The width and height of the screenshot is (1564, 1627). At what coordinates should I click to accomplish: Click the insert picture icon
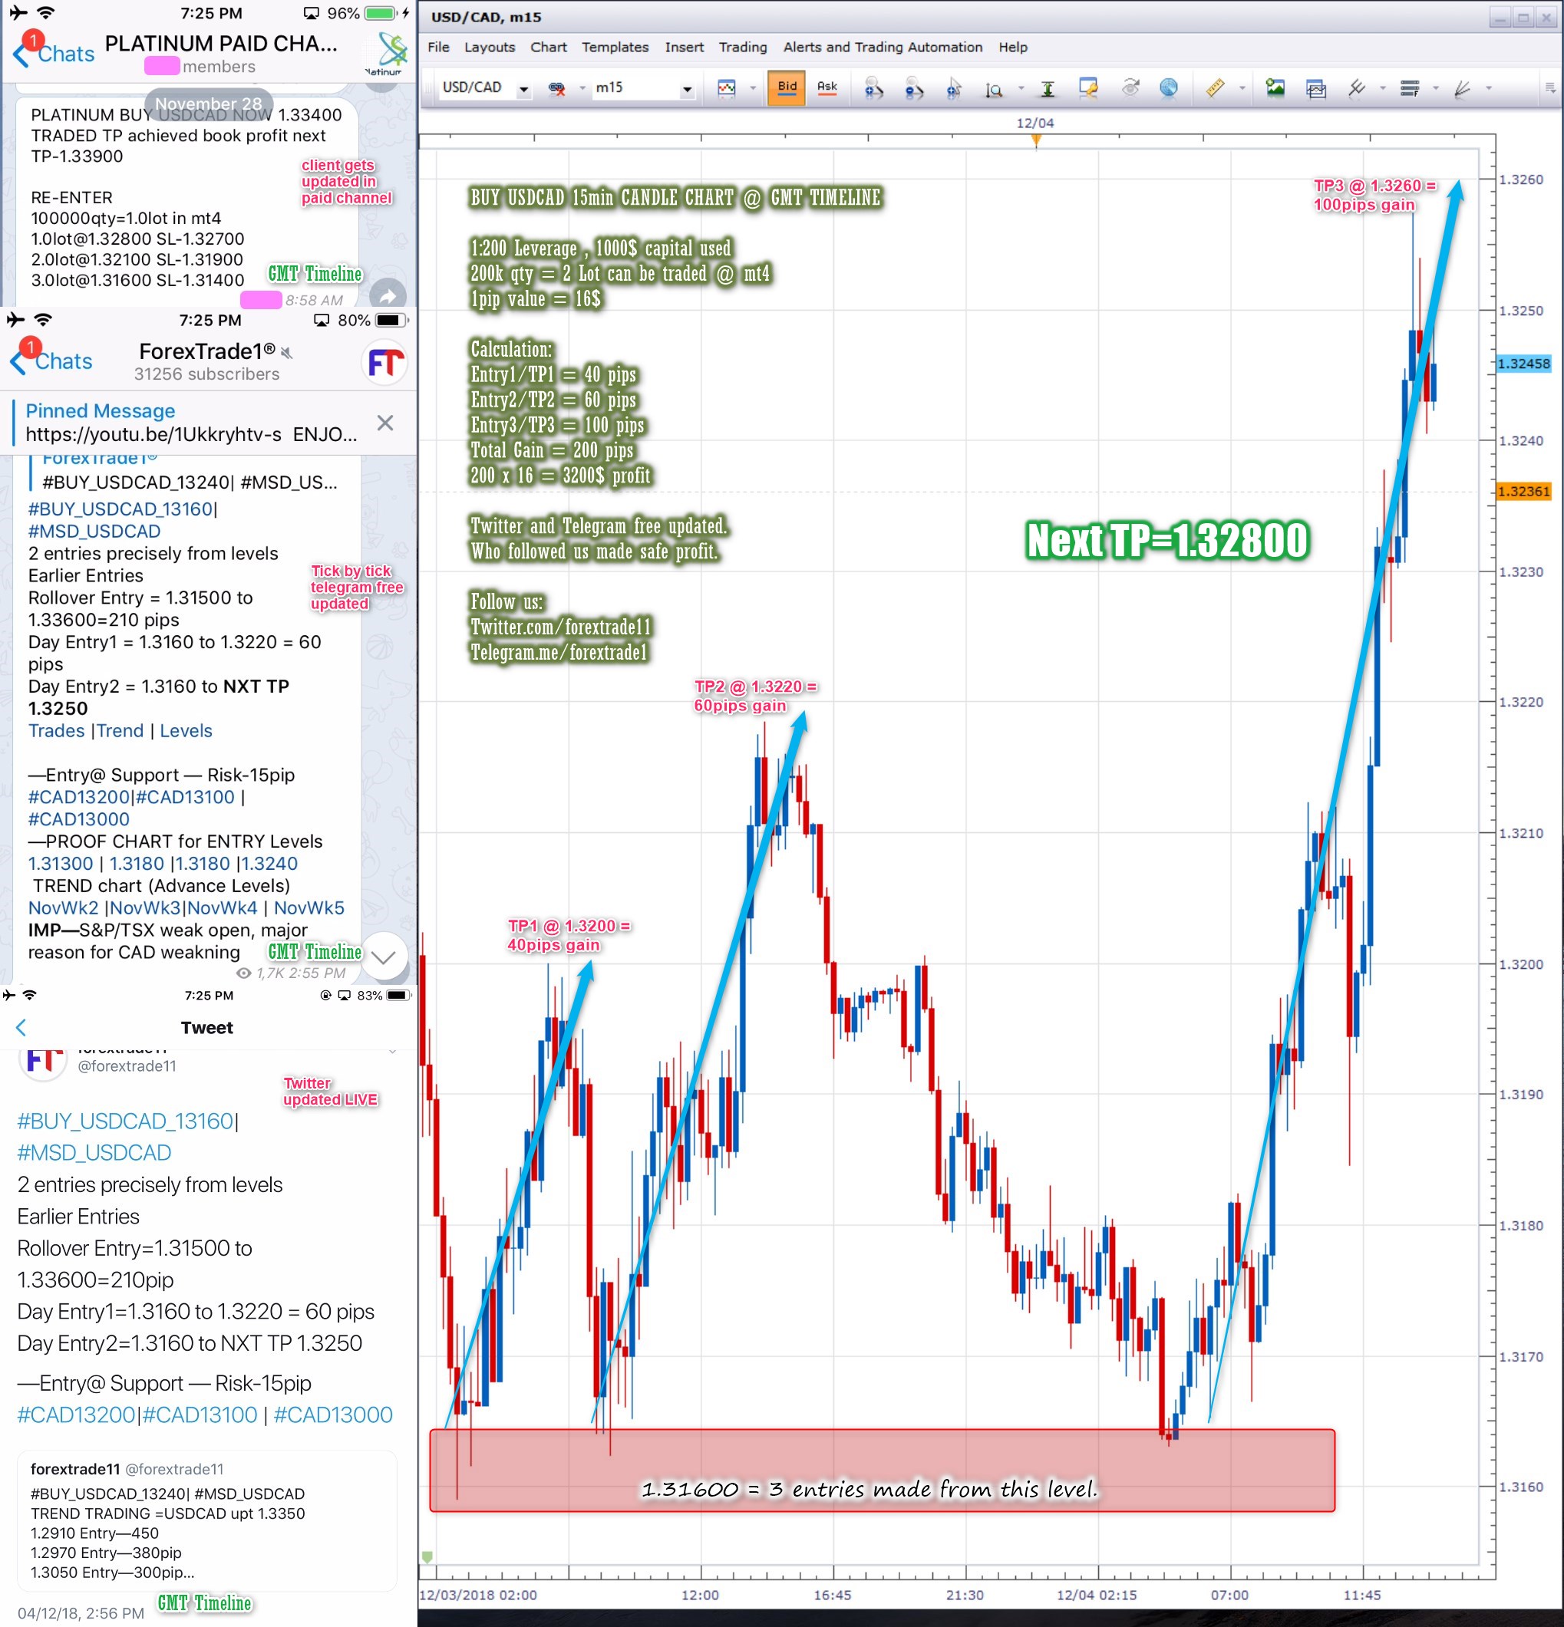tap(1275, 87)
